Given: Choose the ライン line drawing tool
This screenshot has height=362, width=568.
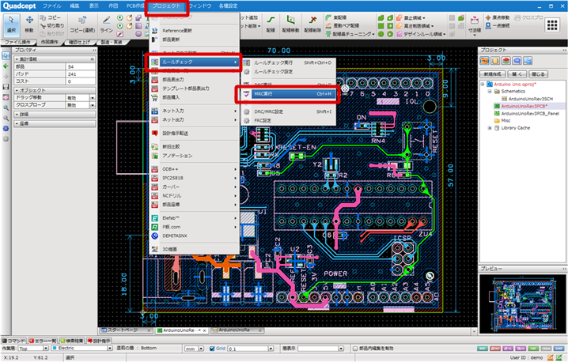Looking at the screenshot, I should click(x=107, y=25).
